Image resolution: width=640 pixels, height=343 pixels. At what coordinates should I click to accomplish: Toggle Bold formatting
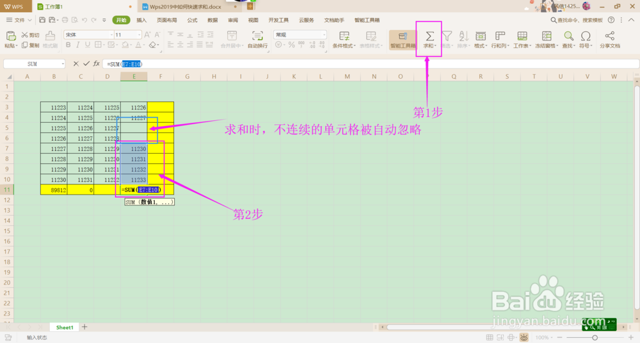(x=68, y=45)
